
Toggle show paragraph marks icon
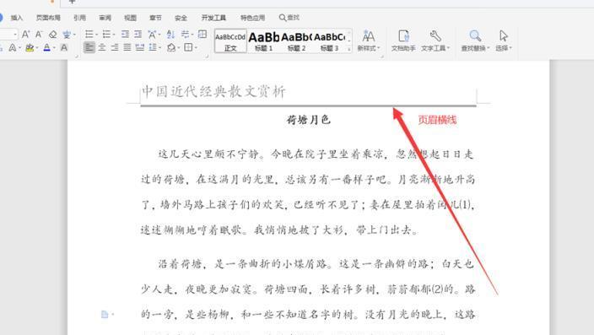tap(185, 35)
